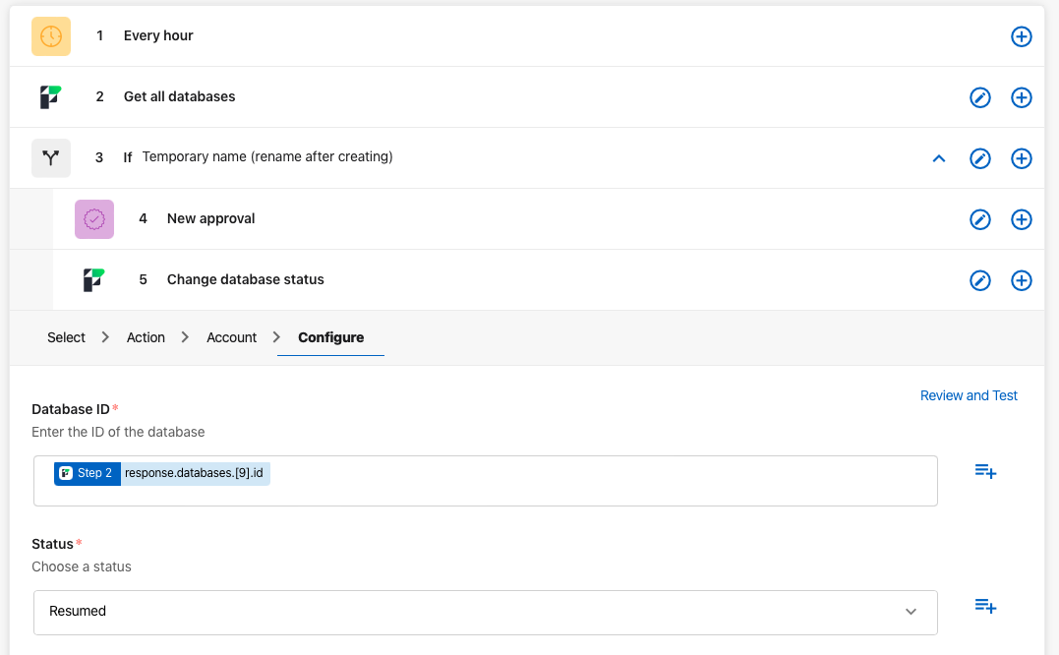Add a step after Every hour
The image size is (1059, 655).
(1022, 36)
